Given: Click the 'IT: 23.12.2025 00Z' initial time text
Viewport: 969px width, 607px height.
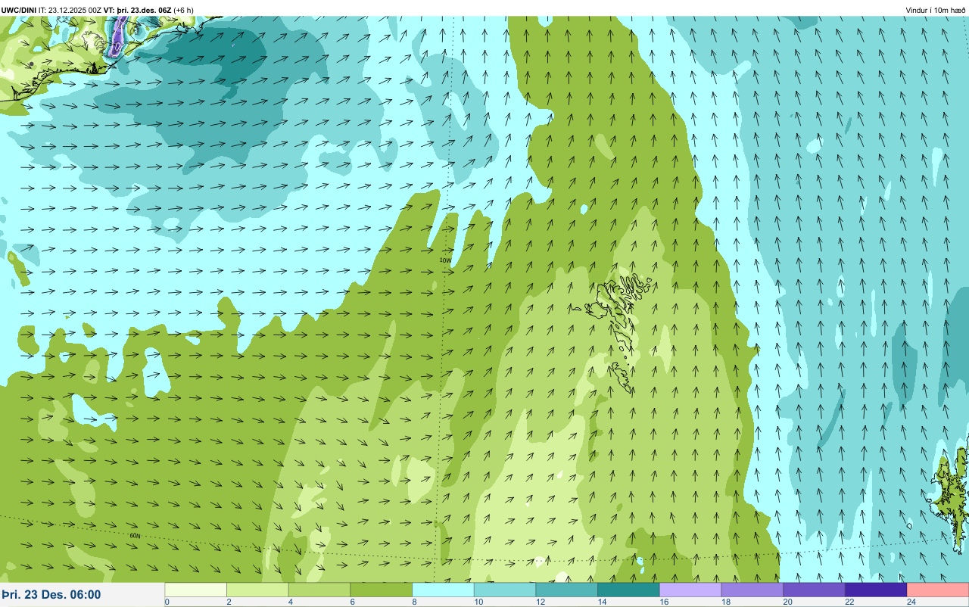Looking at the screenshot, I should 70,10.
